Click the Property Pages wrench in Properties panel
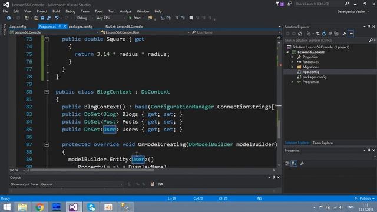 302,164
